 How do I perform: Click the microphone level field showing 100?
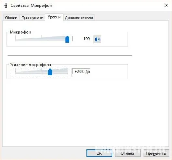coord(81,39)
